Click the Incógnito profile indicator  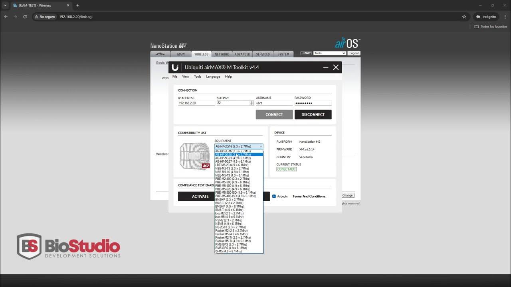point(486,17)
